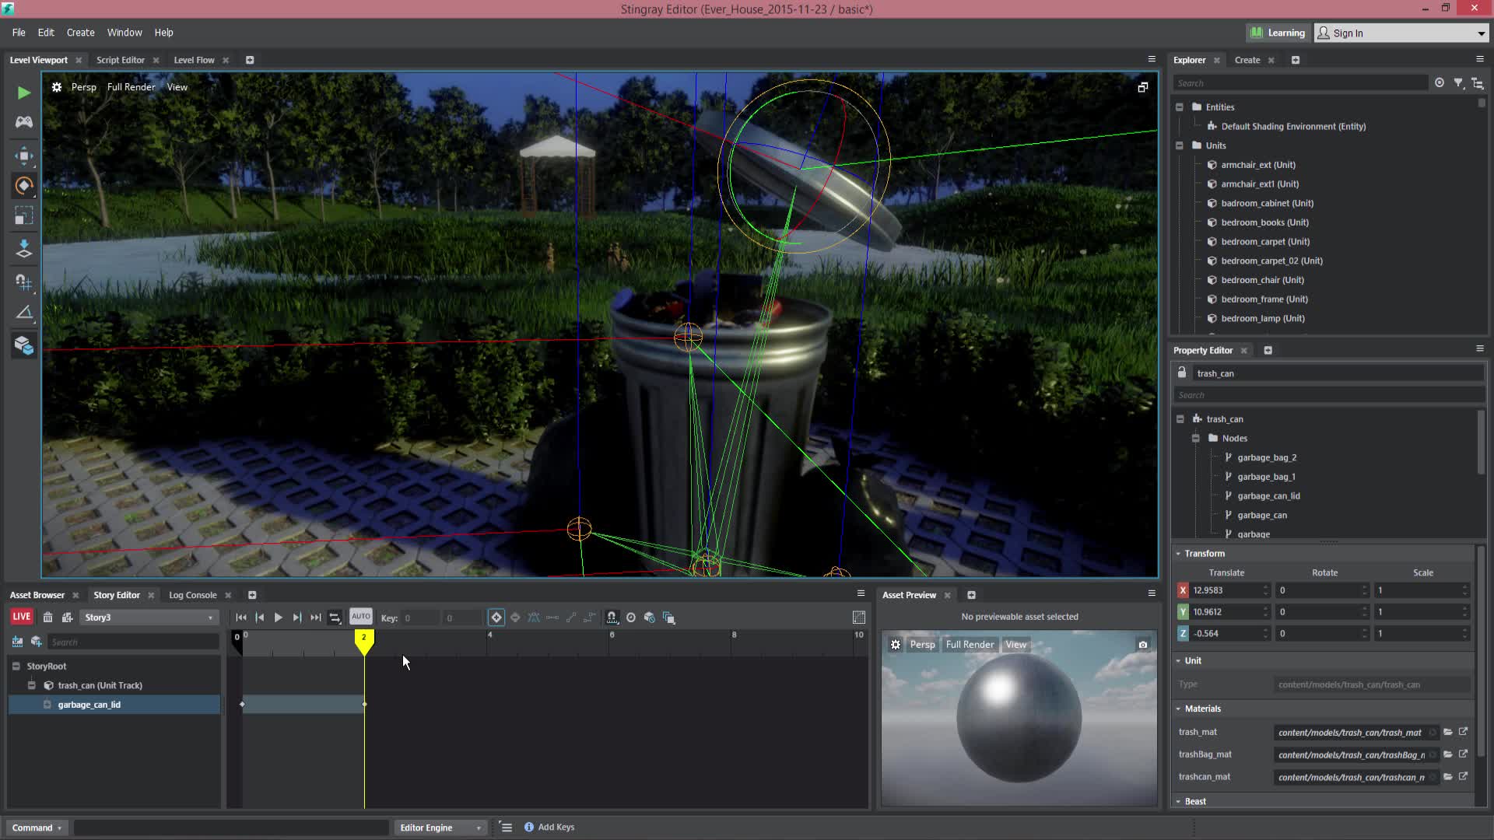Click the Full Render viewport button
The height and width of the screenshot is (840, 1494).
click(x=131, y=87)
